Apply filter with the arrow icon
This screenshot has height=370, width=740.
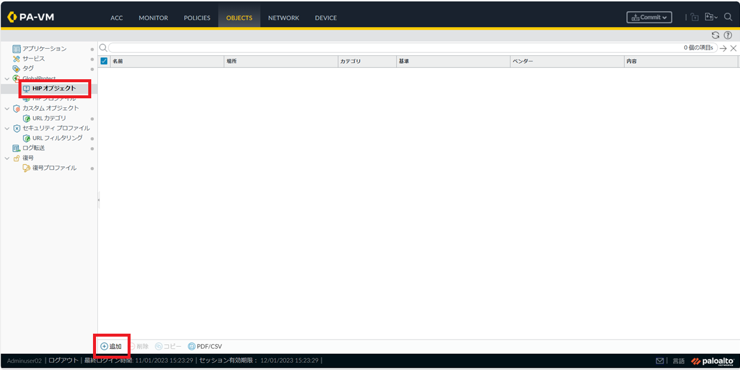[723, 48]
